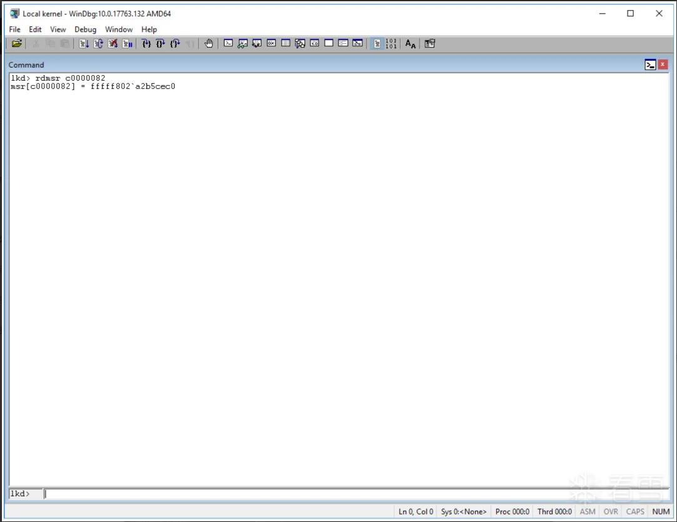Open the Disassembly window icon
The width and height of the screenshot is (677, 522).
pyautogui.click(x=314, y=44)
